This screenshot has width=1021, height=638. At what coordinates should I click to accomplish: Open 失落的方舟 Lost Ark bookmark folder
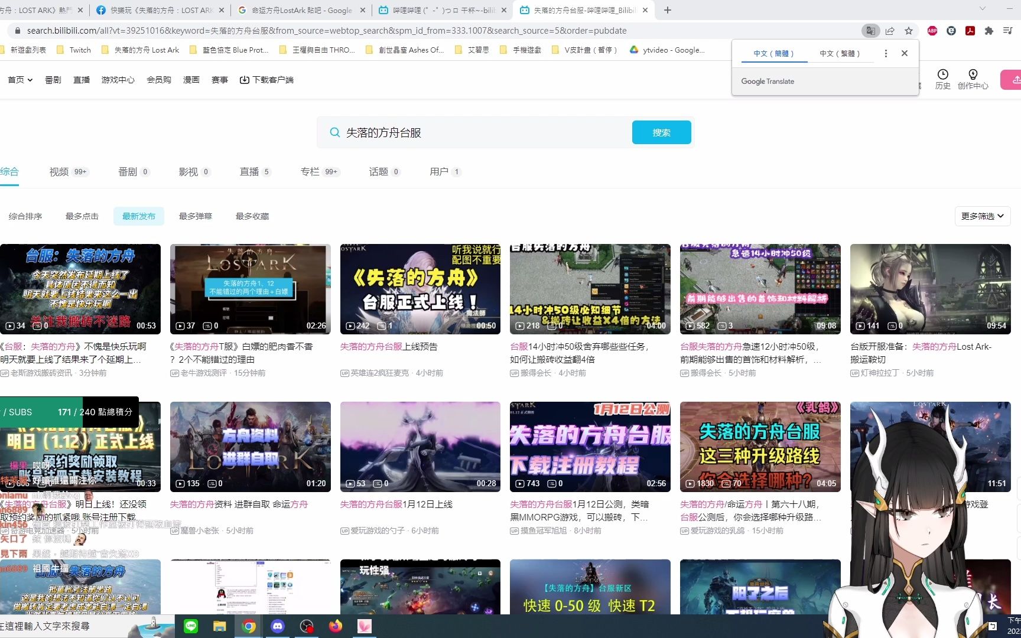(141, 50)
